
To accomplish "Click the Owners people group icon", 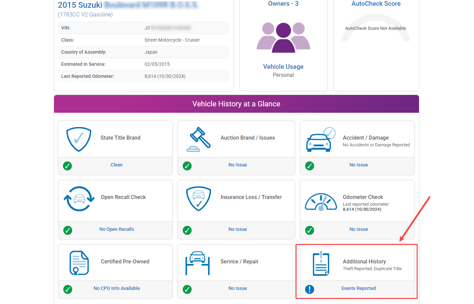I will (283, 38).
